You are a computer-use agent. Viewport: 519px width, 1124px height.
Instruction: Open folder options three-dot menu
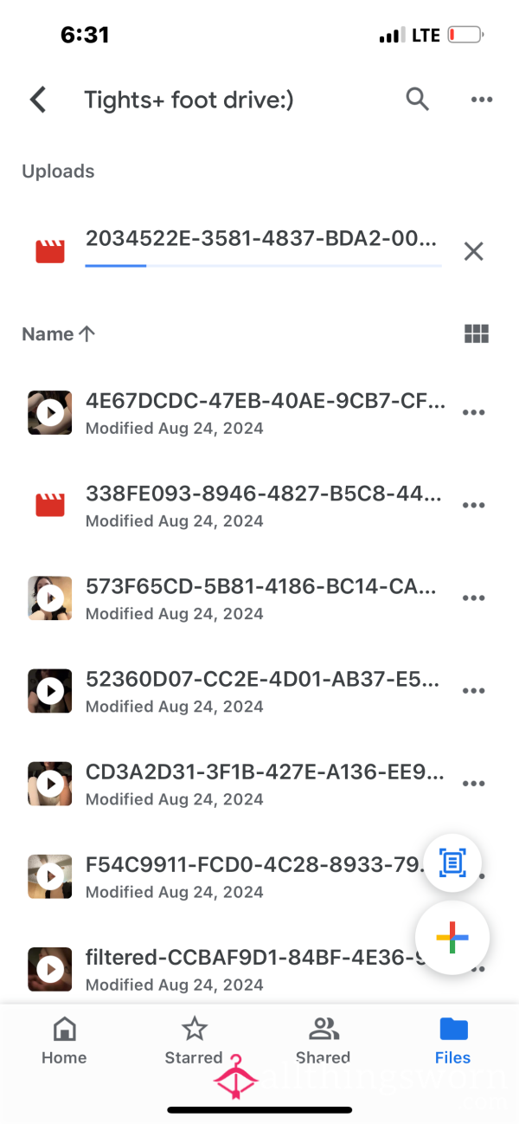pos(482,100)
